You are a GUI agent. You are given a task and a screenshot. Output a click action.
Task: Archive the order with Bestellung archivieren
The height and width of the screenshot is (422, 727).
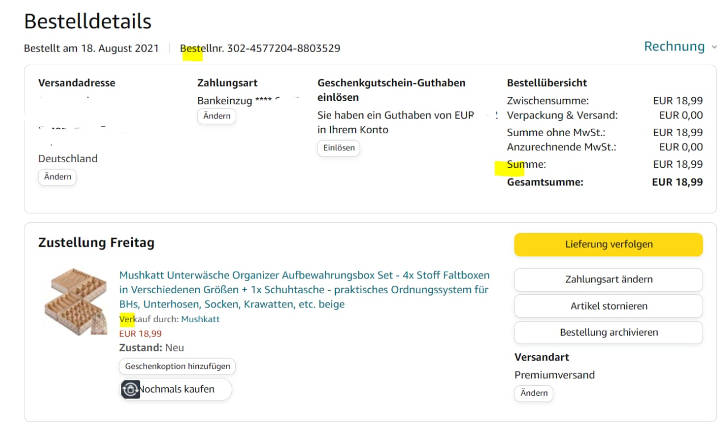608,332
